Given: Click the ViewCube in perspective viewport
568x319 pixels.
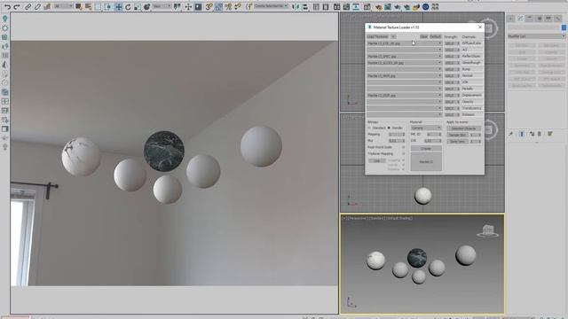Looking at the screenshot, I should pos(487,231).
